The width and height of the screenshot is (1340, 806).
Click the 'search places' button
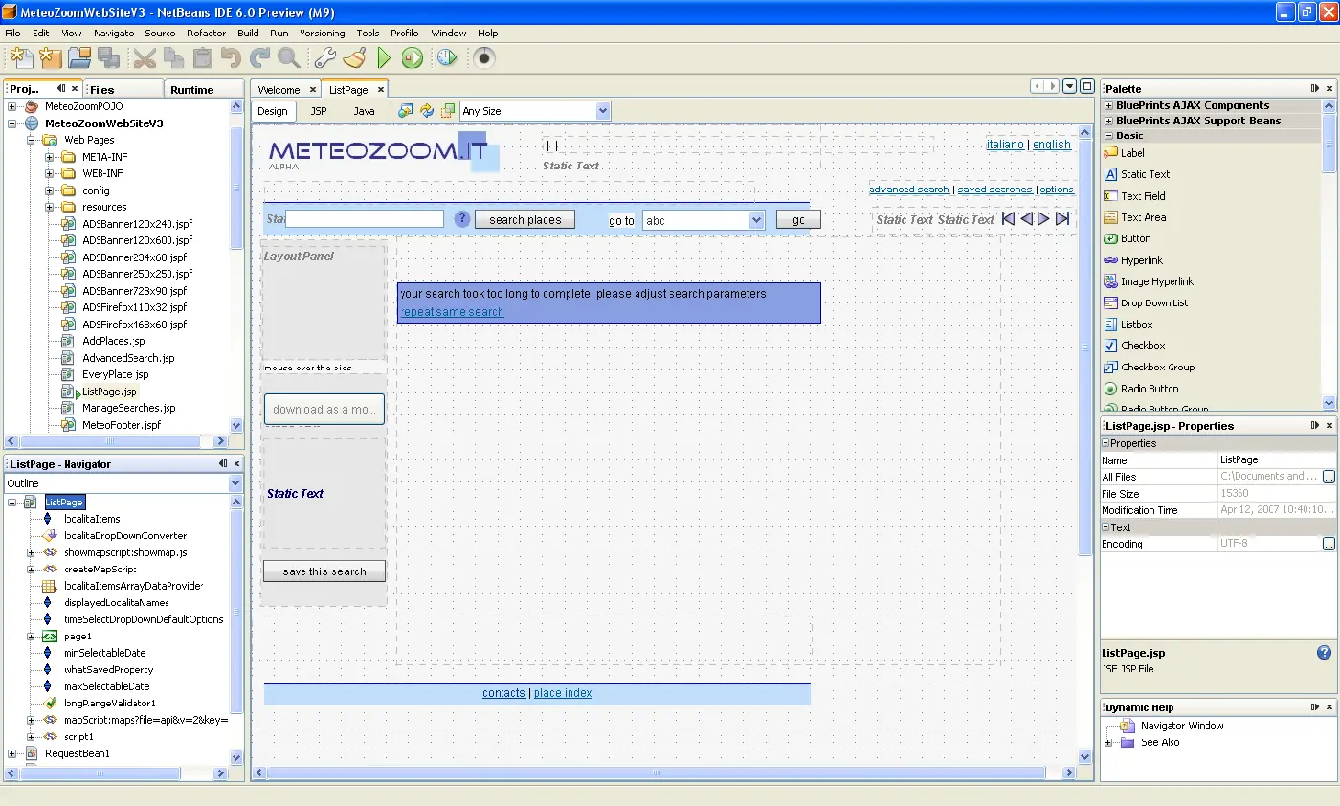click(525, 220)
